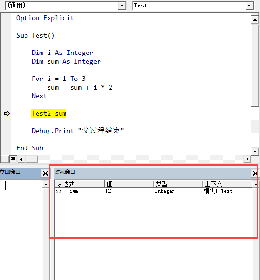This screenshot has height=280, width=260.
Task: Click the Next statement line
Action: (x=39, y=96)
